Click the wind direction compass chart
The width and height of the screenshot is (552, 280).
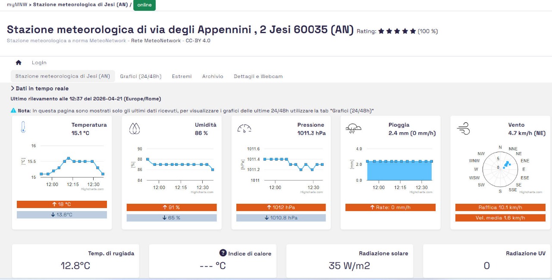500,167
